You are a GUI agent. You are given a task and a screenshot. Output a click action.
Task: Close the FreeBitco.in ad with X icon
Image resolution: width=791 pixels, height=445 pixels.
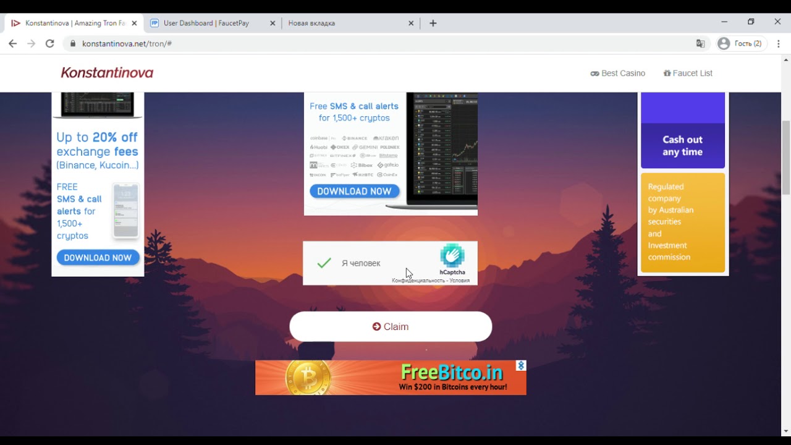[x=521, y=366]
